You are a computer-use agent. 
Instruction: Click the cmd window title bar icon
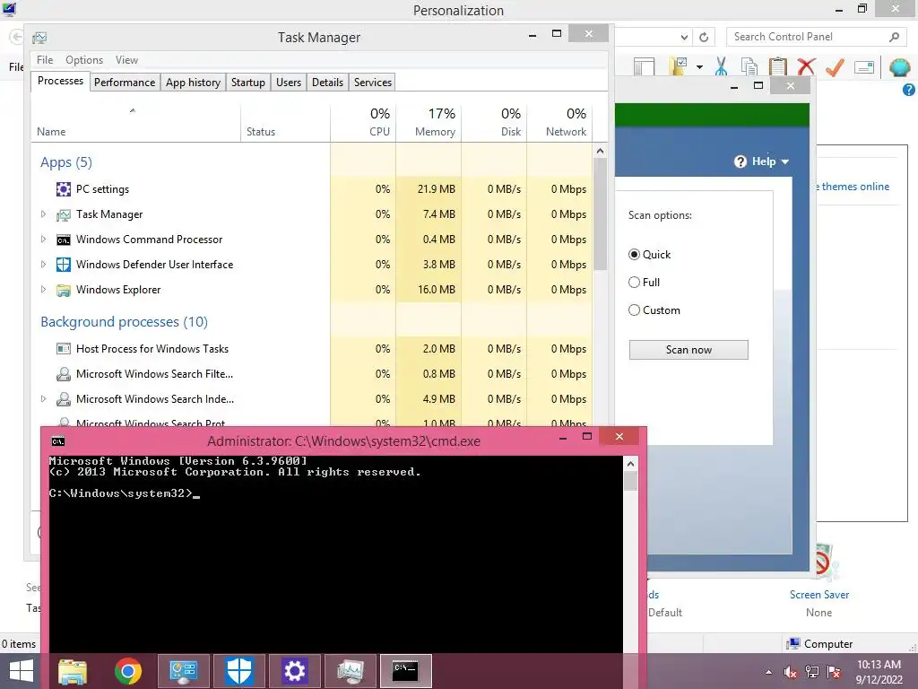[58, 441]
